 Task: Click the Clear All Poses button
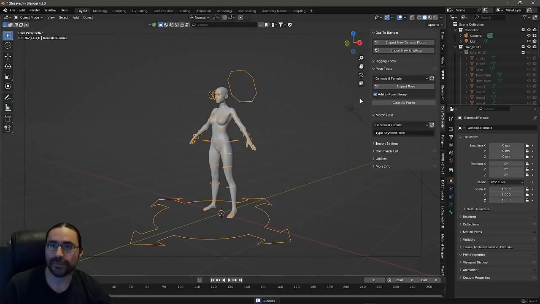pyautogui.click(x=403, y=103)
